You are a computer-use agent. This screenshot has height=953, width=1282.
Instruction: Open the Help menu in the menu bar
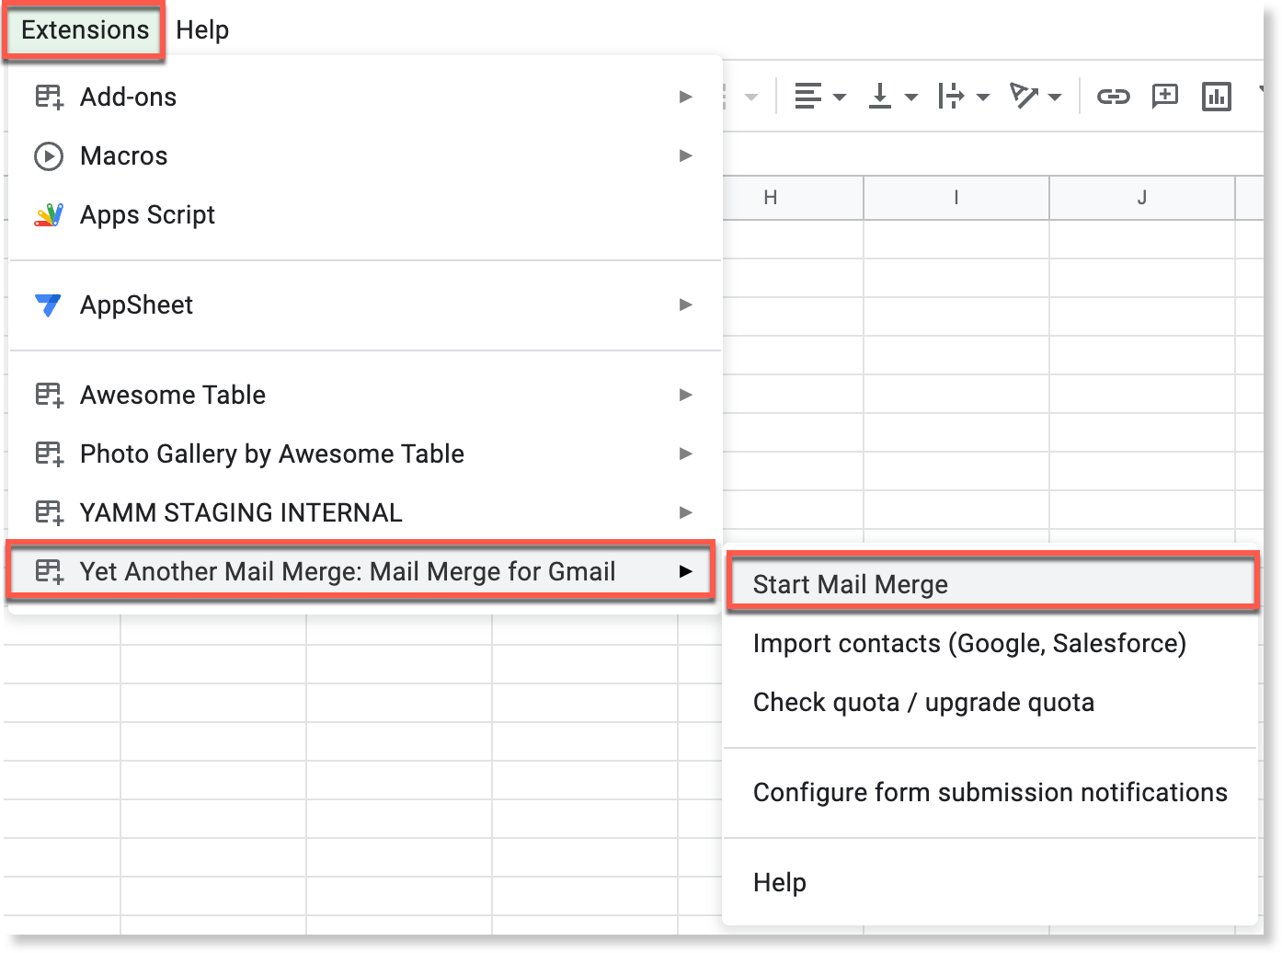click(202, 30)
